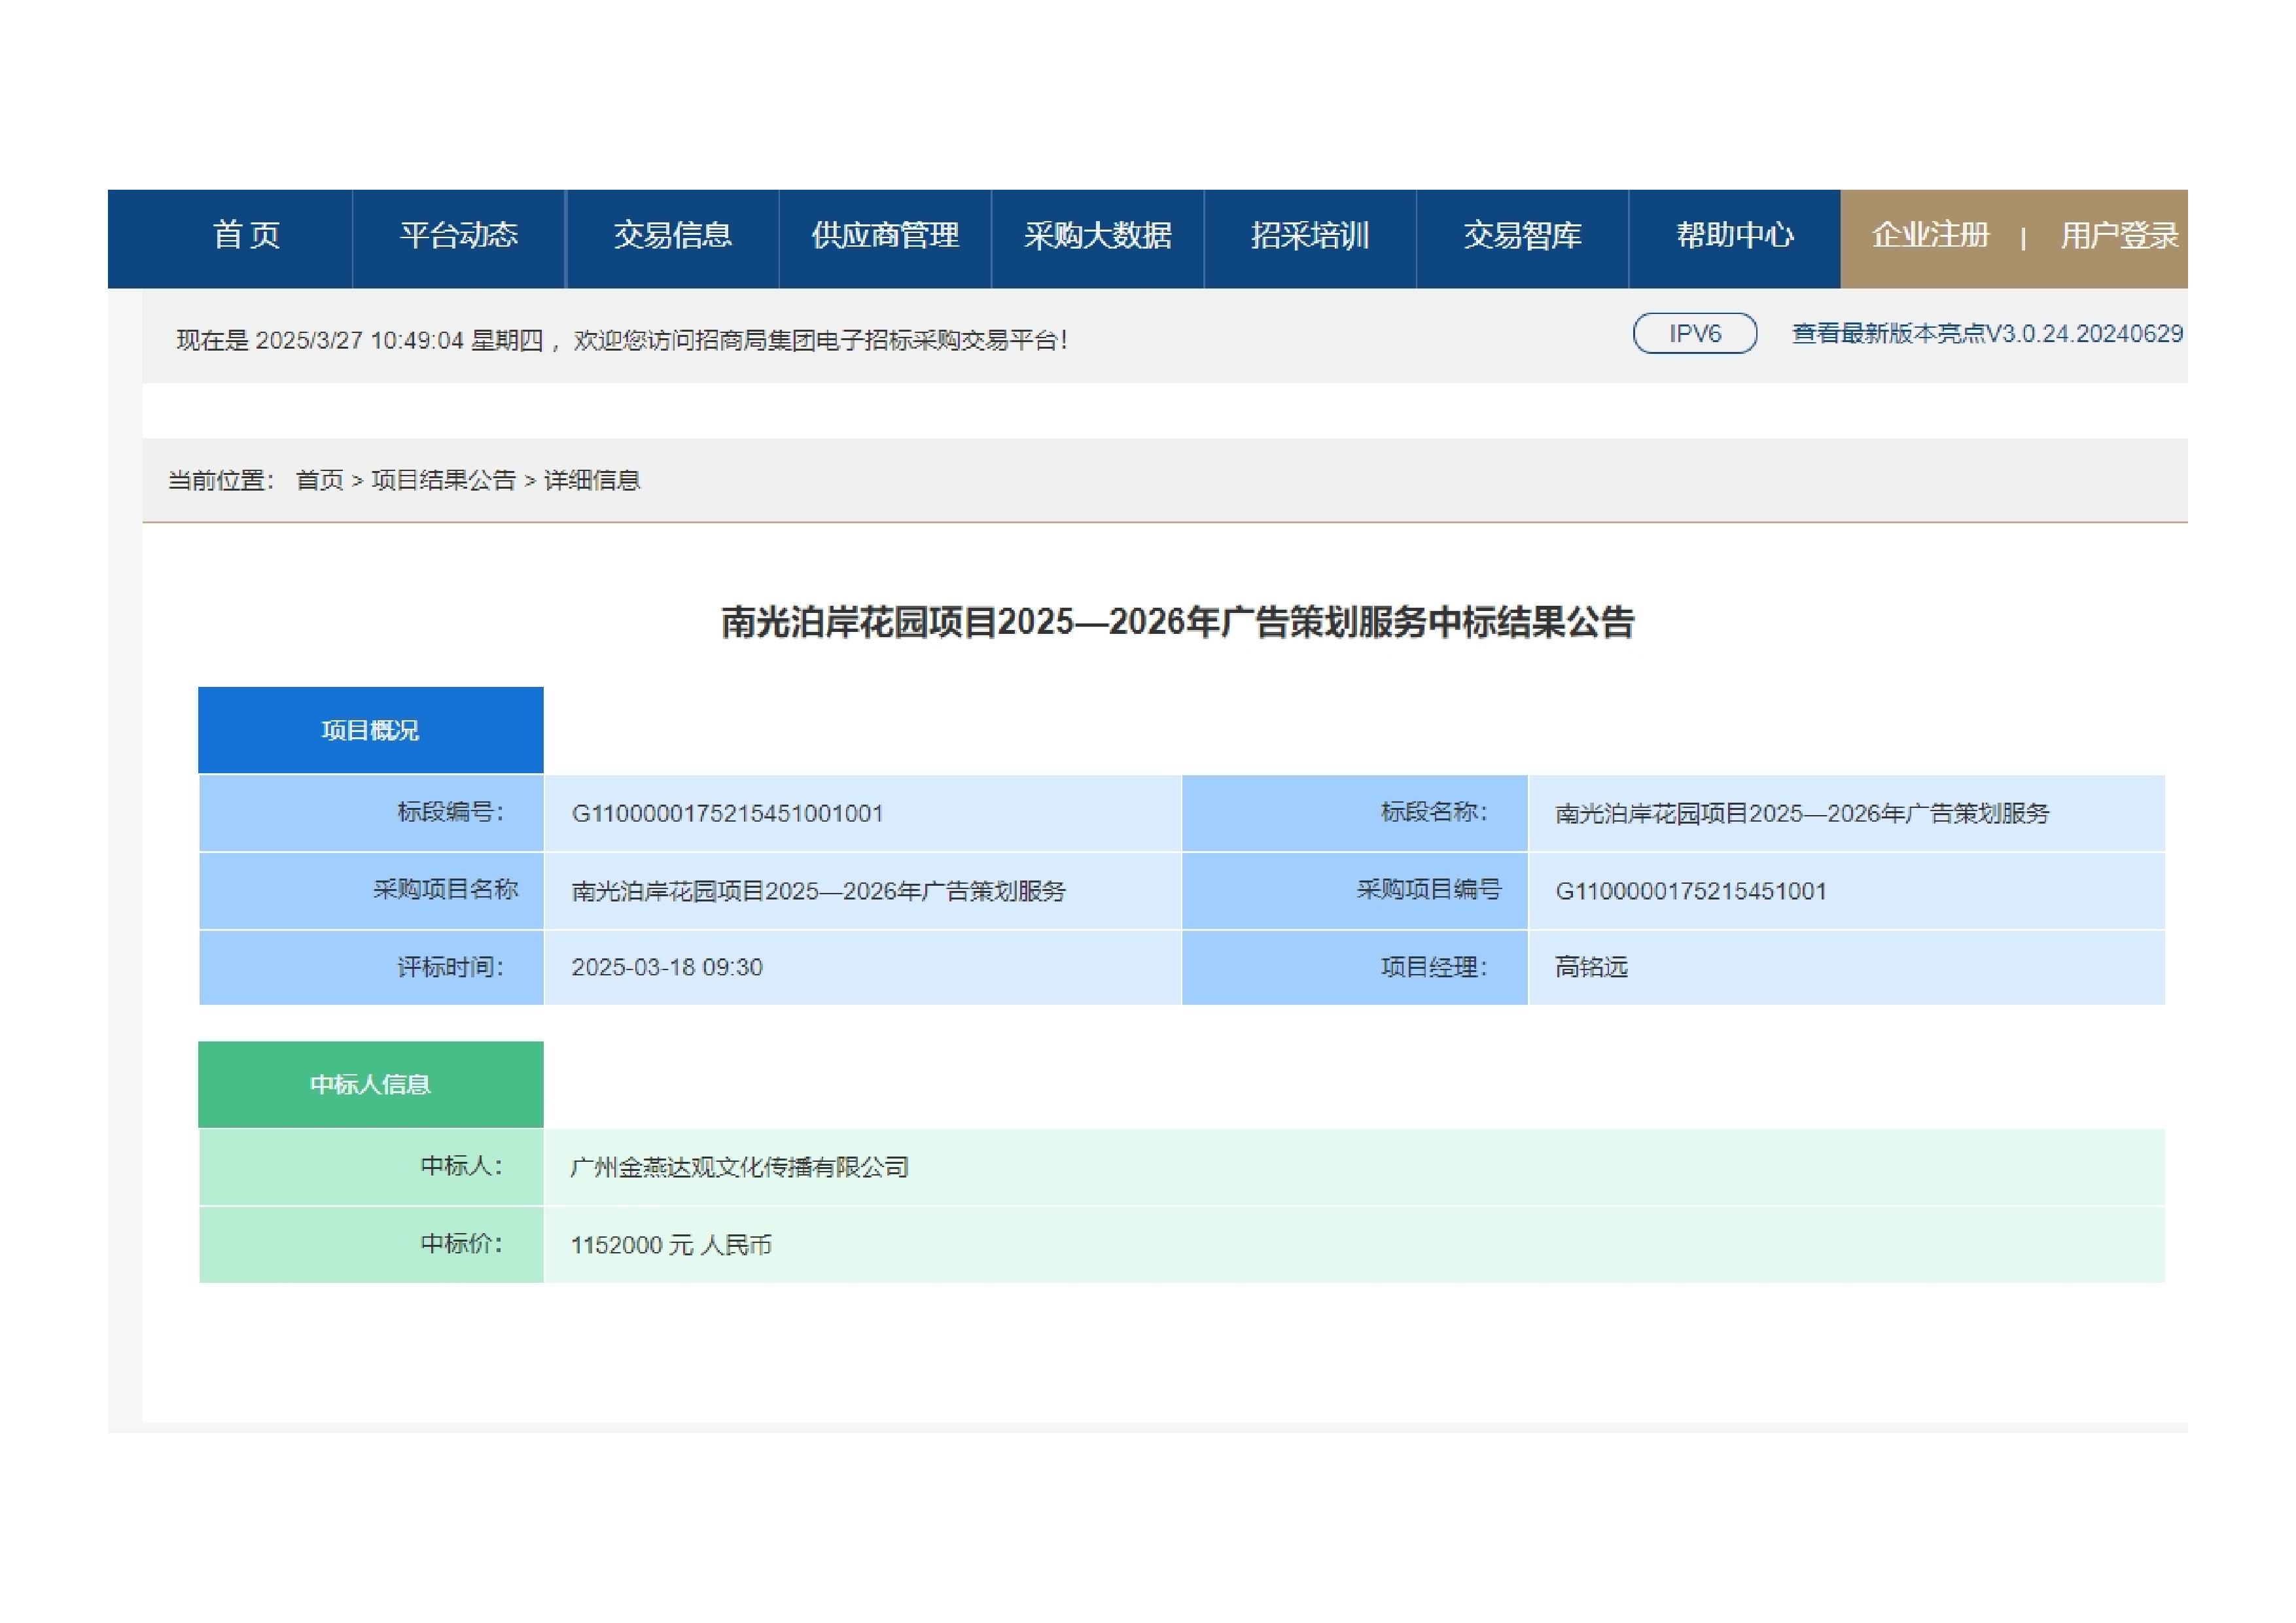The width and height of the screenshot is (2296, 1623).
Task: Click the page title 南光泊岸花园项目 中标结果公告
Action: point(1177,622)
